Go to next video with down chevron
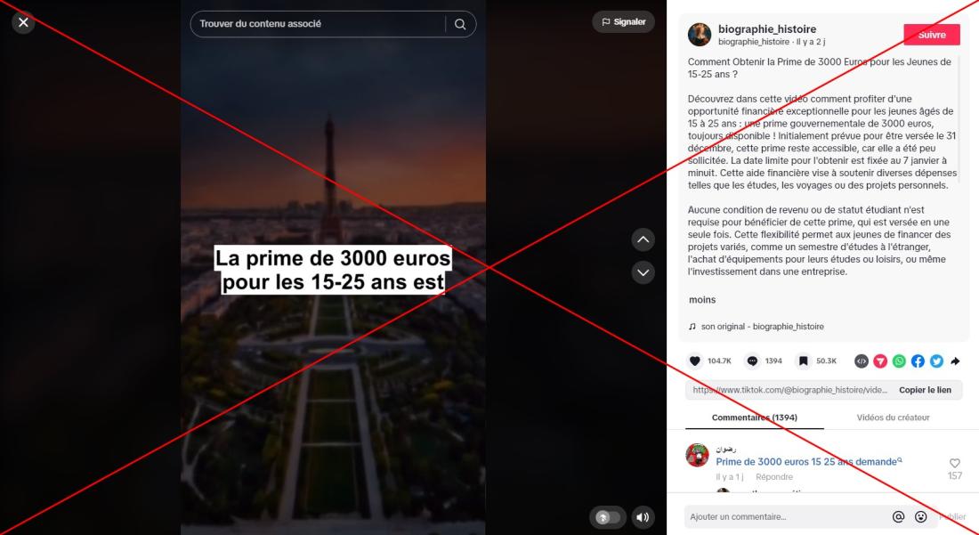Viewport: 979px width, 535px height. point(643,272)
